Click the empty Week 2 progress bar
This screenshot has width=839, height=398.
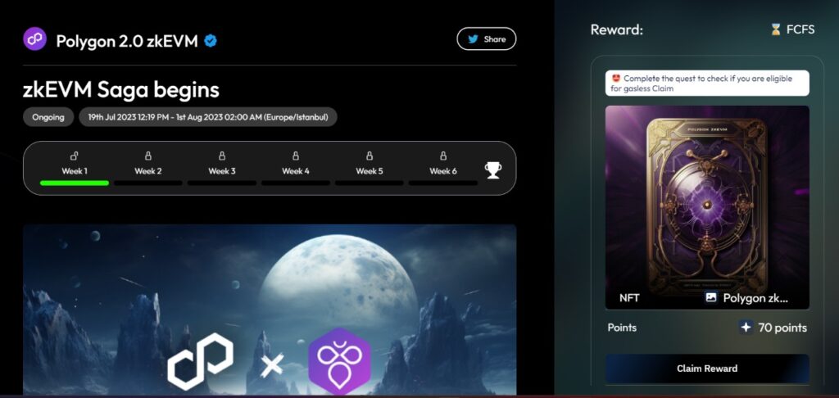click(148, 183)
